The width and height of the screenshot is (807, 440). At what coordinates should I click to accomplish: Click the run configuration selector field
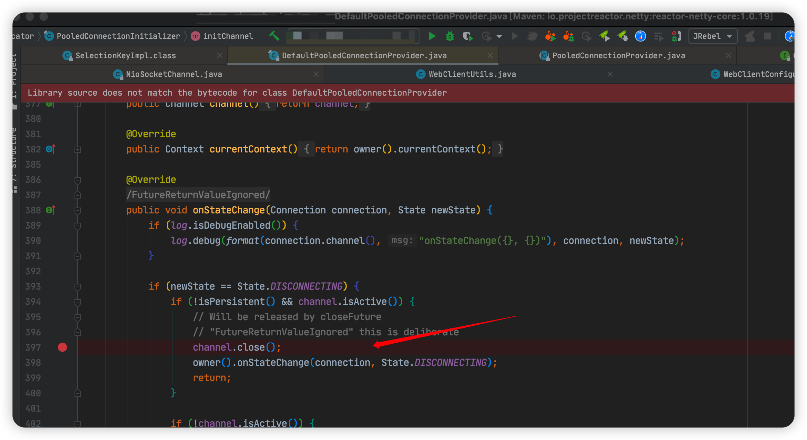(x=352, y=36)
